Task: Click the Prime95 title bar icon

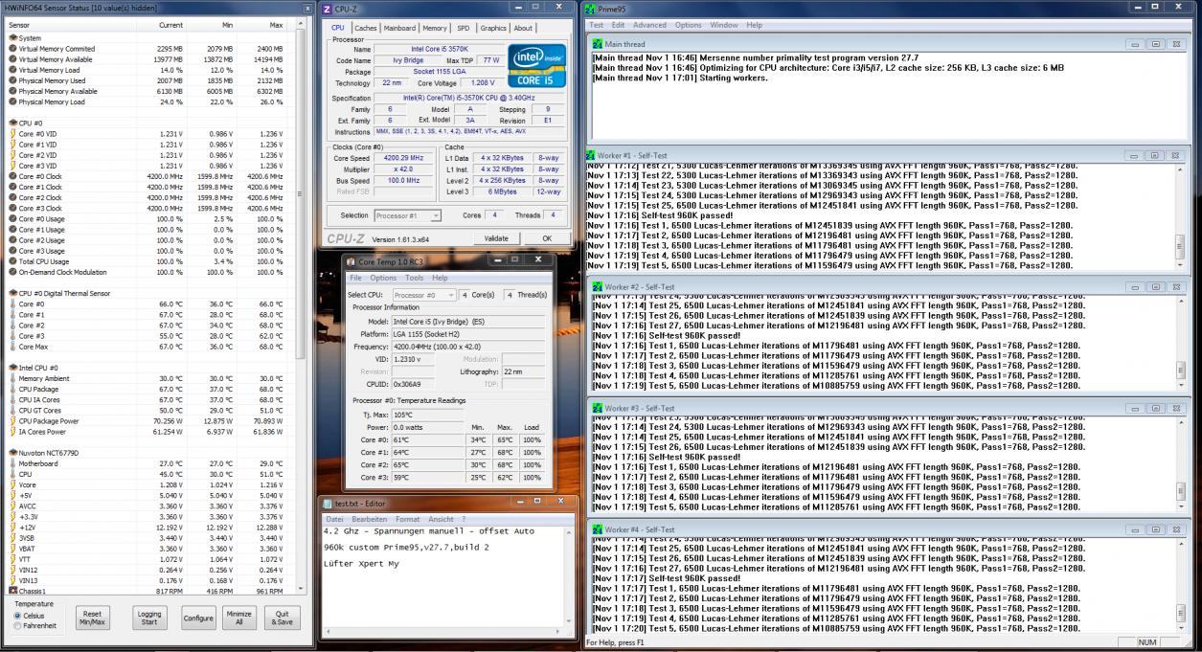Action: coord(590,9)
